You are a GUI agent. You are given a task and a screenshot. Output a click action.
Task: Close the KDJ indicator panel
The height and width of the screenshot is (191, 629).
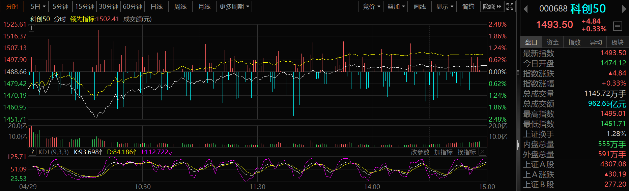[x=483, y=152]
